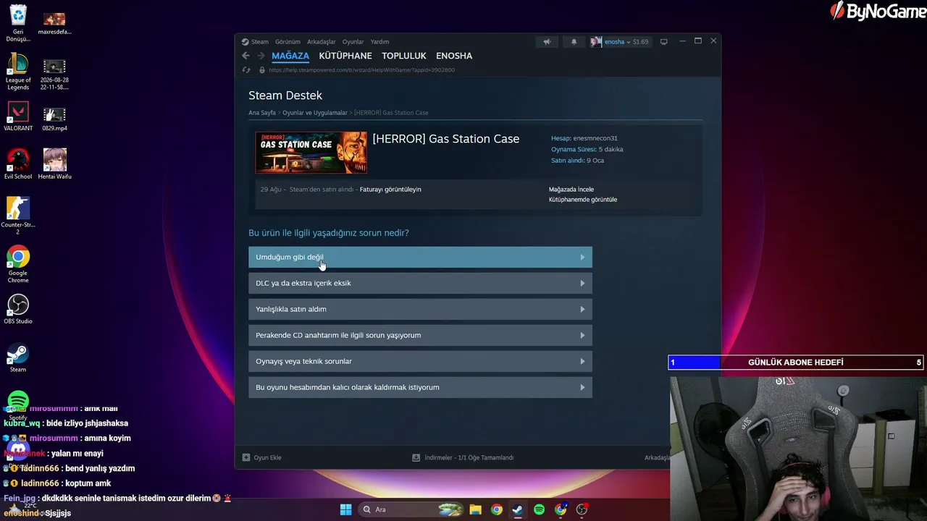Click the first Chrome taskbar icon

(x=496, y=509)
